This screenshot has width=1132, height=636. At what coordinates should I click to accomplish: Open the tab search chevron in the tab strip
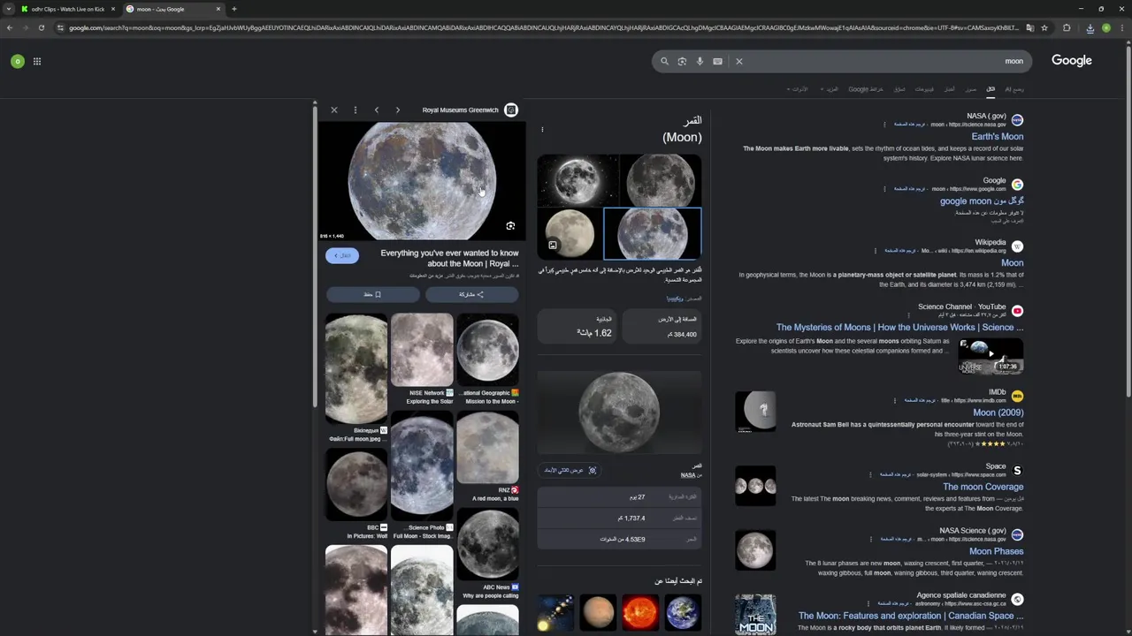pos(9,9)
